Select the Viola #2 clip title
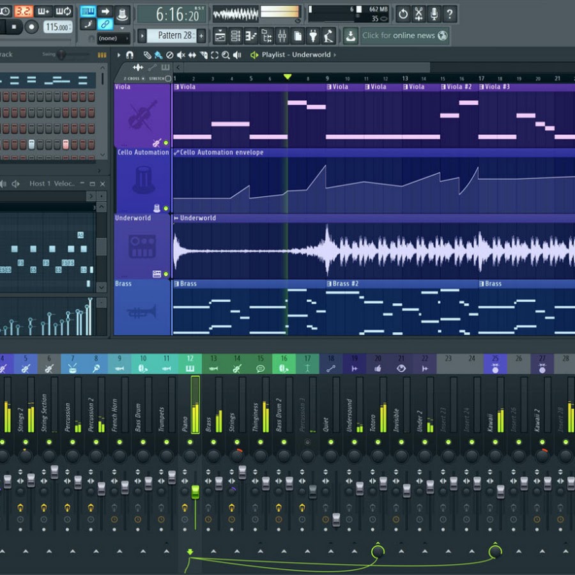The image size is (575, 575). point(459,87)
